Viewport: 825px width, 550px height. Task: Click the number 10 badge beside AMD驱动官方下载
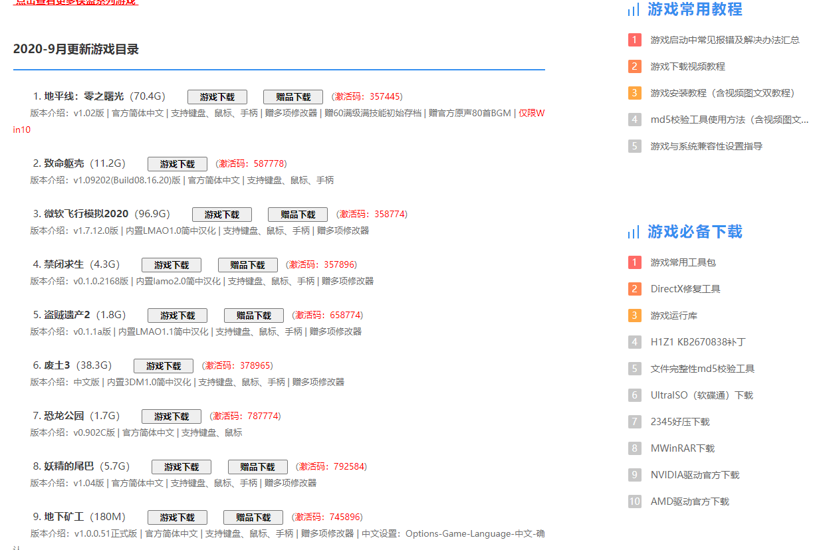(634, 502)
